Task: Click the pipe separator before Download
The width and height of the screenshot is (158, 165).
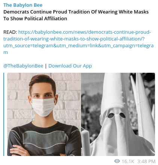Action: coord(46,66)
